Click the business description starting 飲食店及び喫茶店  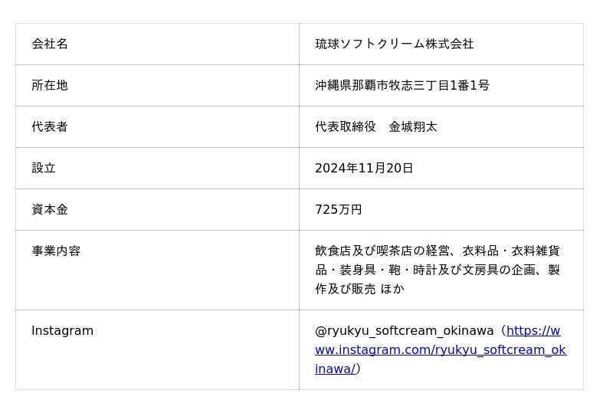point(438,270)
